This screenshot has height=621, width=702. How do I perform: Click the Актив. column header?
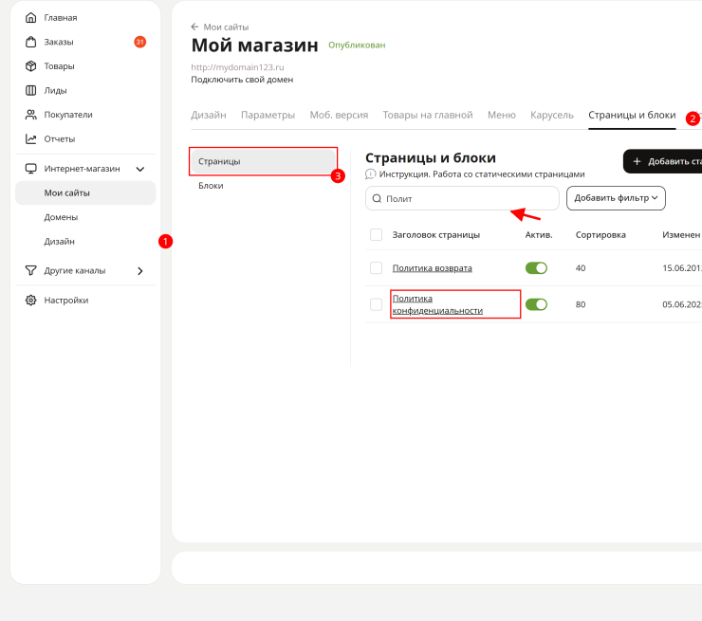point(539,234)
